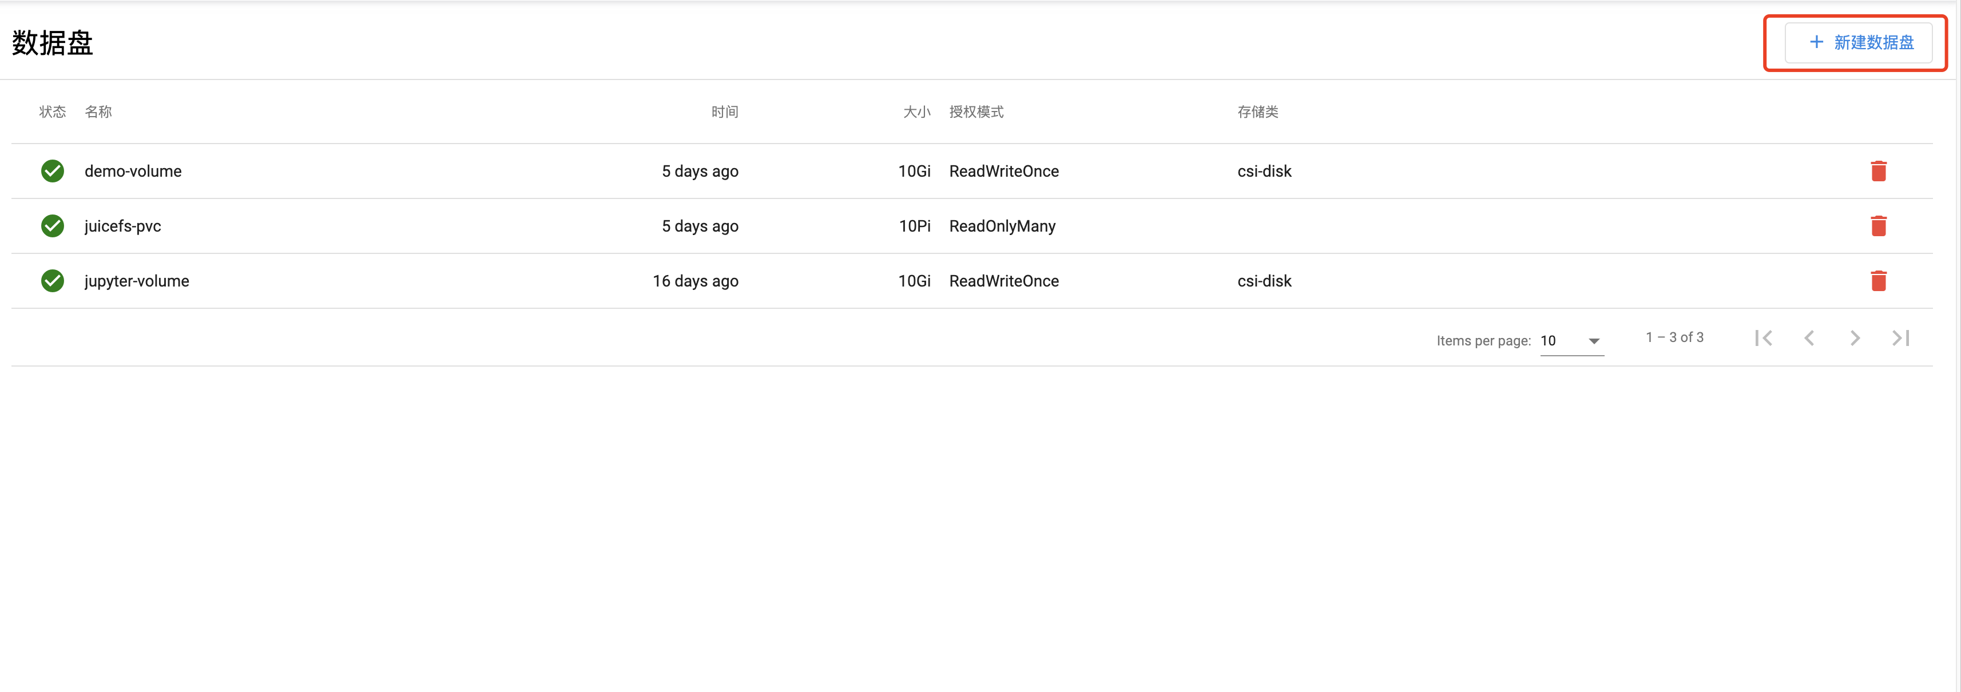Delete the juicefs-pvc disk
Image resolution: width=1961 pixels, height=692 pixels.
click(x=1878, y=226)
